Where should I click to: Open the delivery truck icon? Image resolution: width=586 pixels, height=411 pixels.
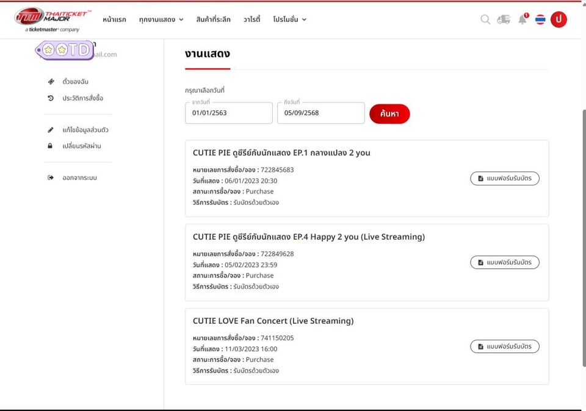[504, 20]
